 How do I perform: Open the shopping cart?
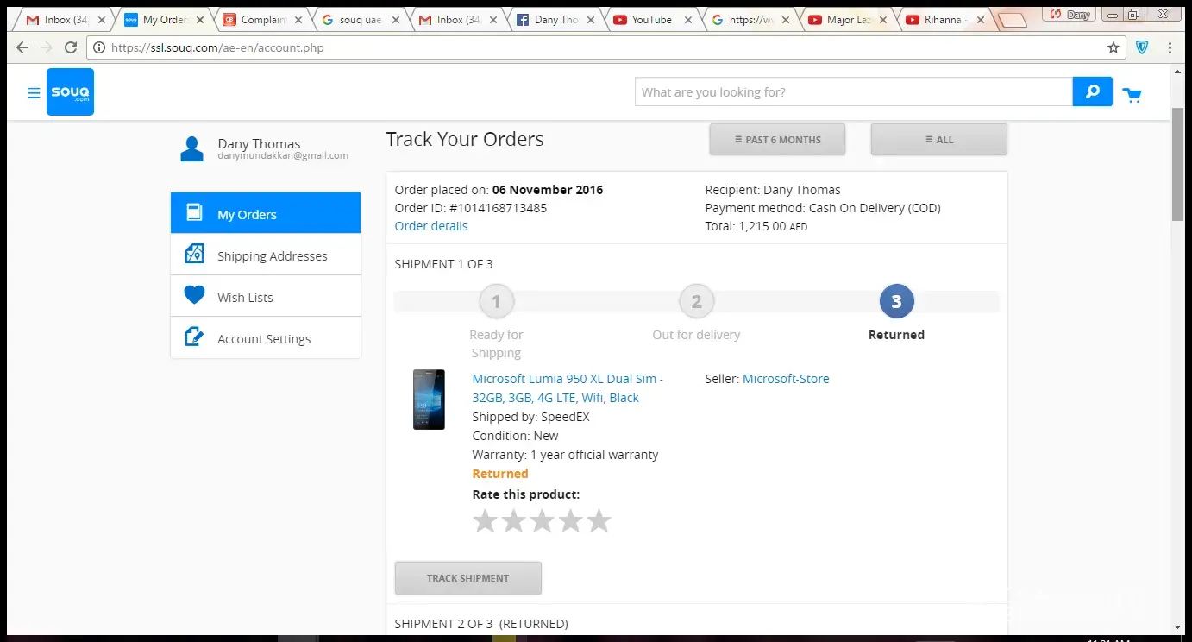coord(1132,94)
